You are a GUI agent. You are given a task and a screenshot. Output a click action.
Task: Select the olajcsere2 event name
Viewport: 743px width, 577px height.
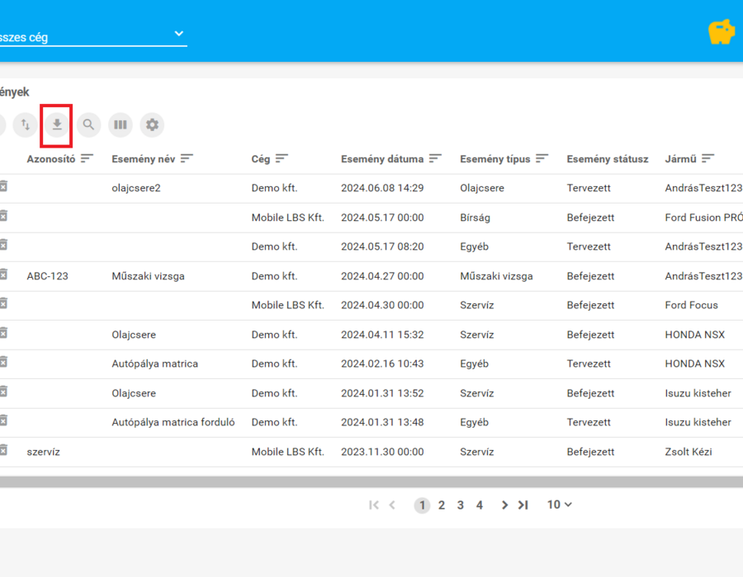(136, 188)
